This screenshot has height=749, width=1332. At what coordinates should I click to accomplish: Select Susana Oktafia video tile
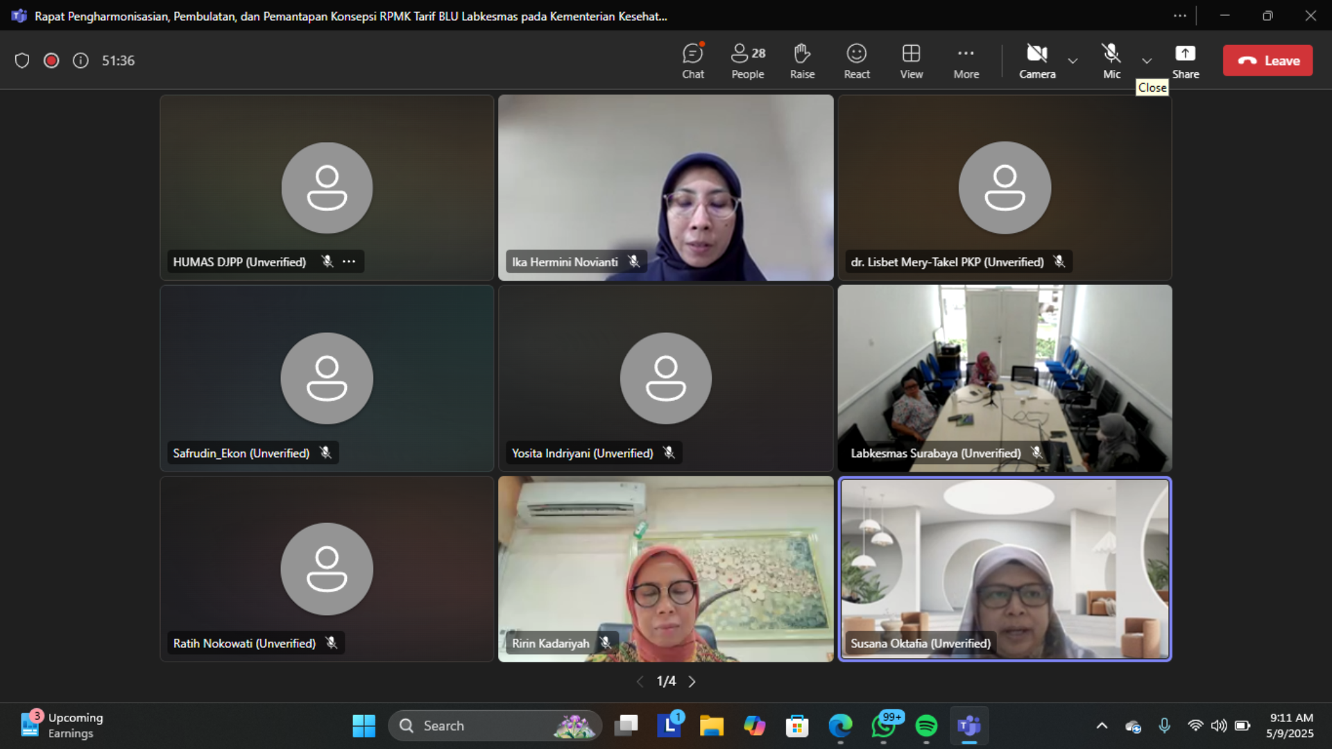point(1005,569)
